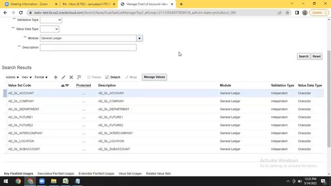Select the AD_GL_FUTURE2 row
Screen dimensions: 331x186
163,125
